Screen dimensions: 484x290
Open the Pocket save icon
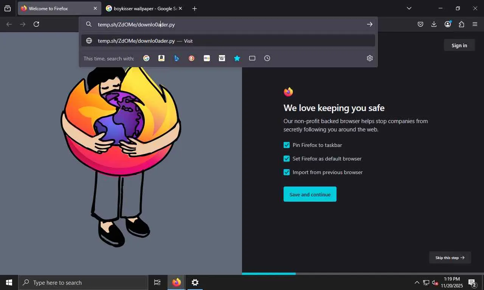tap(420, 24)
